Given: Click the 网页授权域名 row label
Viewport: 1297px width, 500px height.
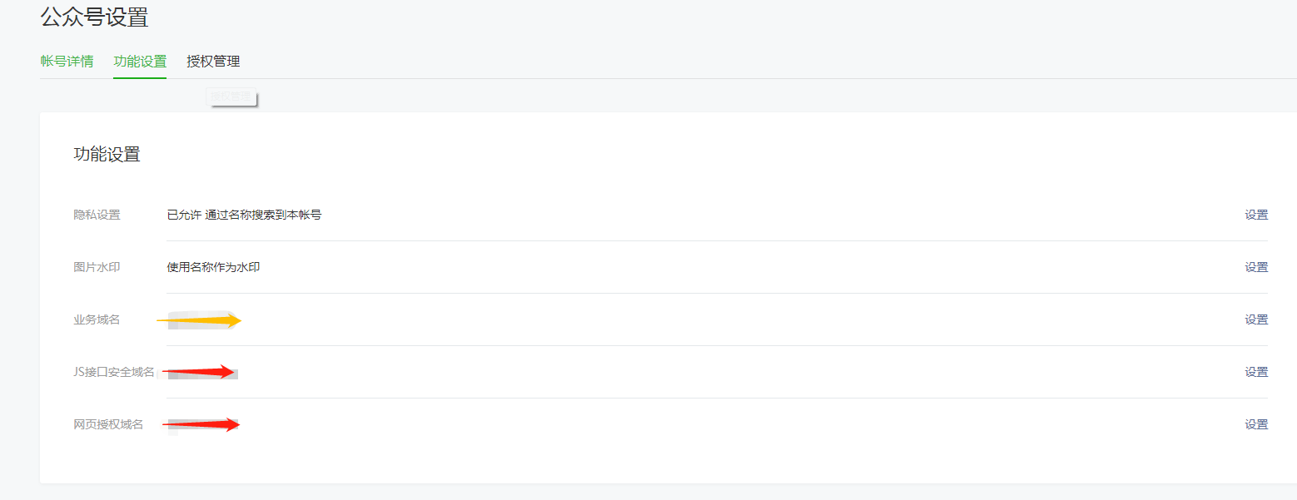Looking at the screenshot, I should tap(108, 424).
